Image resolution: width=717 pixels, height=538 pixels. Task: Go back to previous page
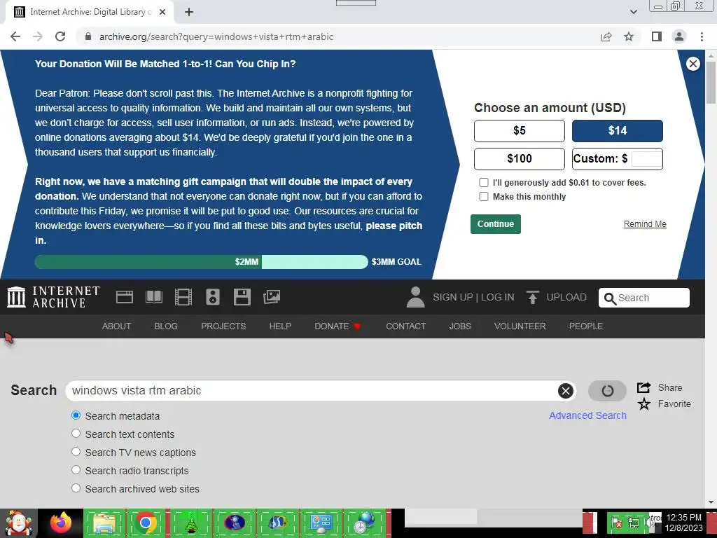click(x=15, y=36)
